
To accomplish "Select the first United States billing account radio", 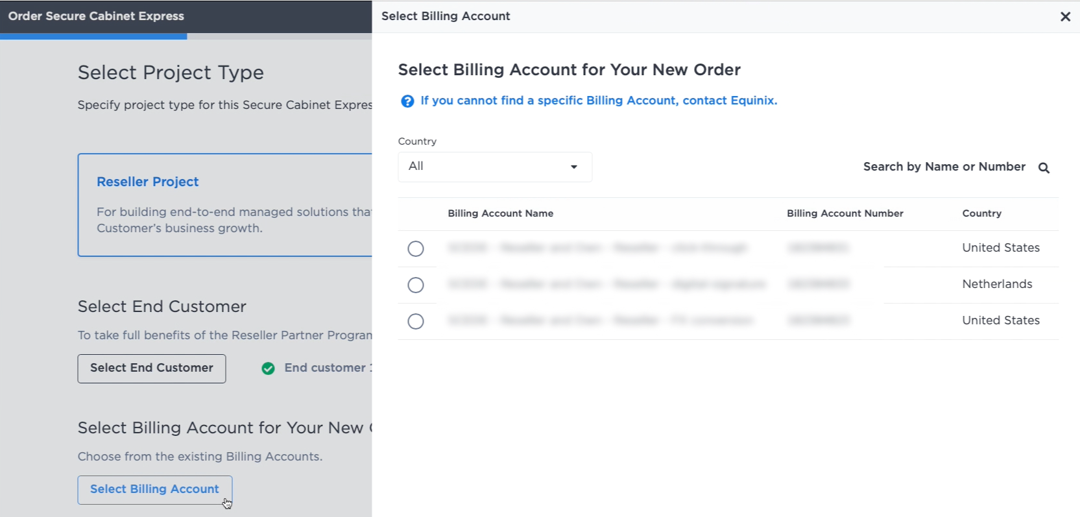I will coord(416,248).
